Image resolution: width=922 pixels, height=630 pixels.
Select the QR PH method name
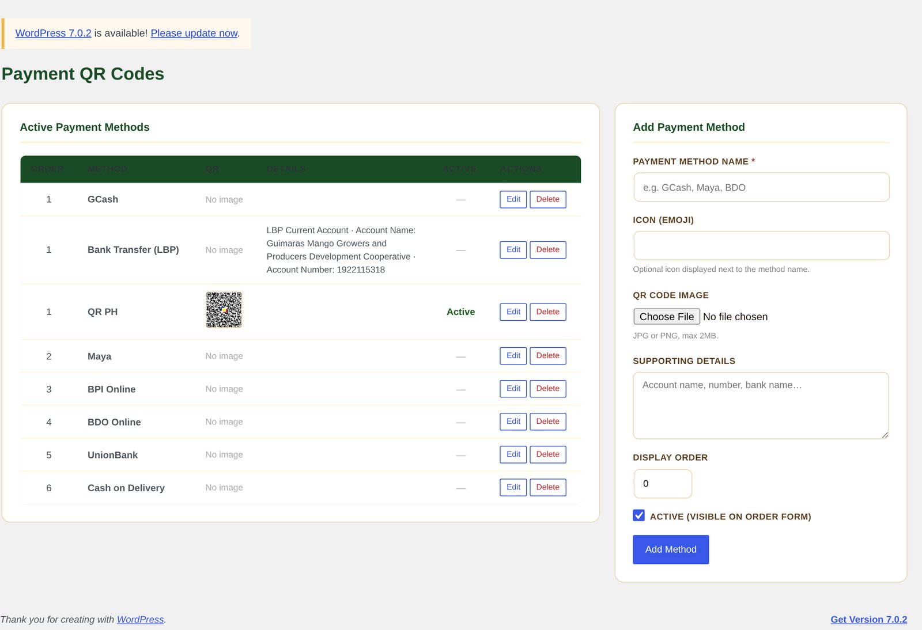103,312
